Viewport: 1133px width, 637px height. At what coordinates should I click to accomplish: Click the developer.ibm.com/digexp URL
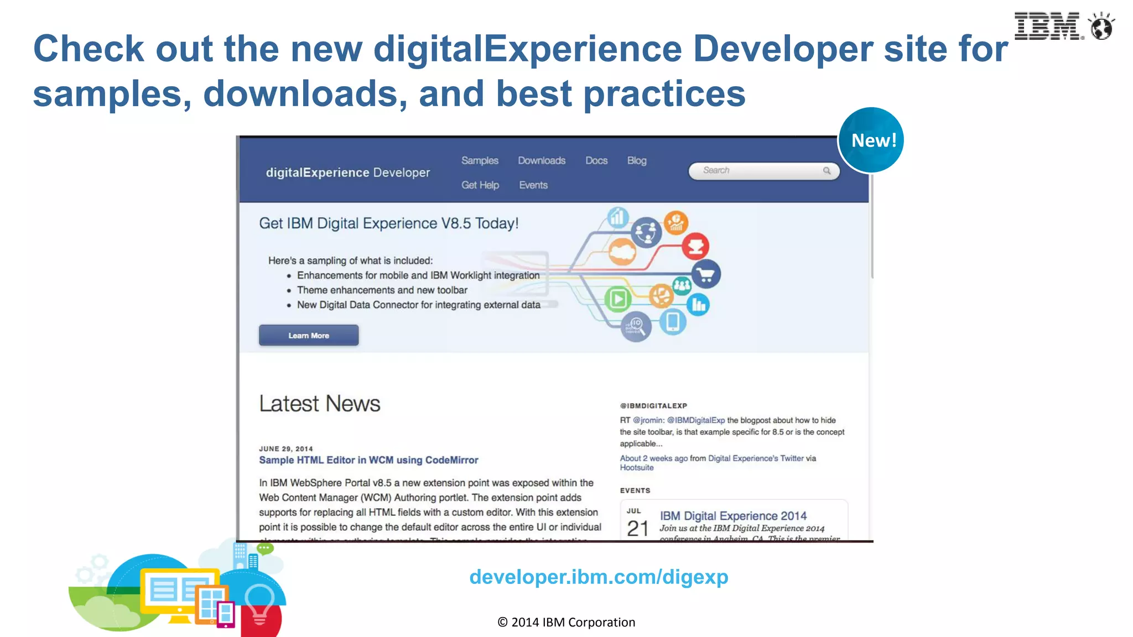click(599, 577)
